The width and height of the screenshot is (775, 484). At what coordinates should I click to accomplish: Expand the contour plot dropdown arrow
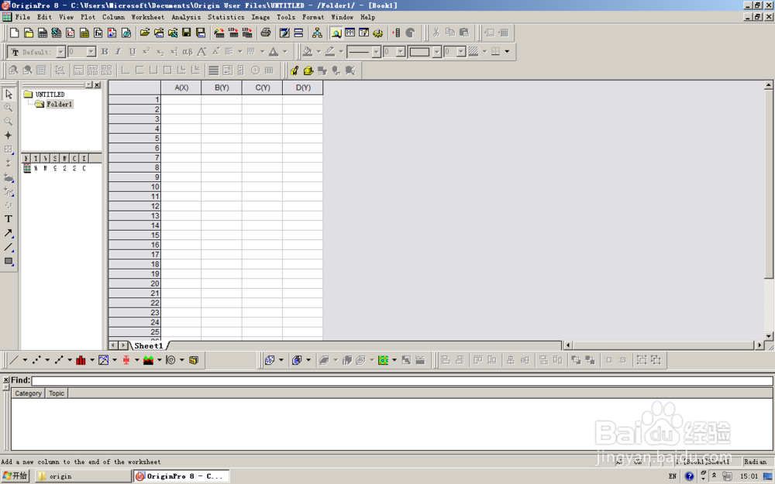[394, 360]
